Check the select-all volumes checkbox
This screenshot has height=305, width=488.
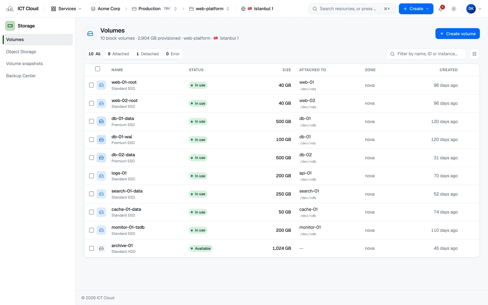pos(98,69)
